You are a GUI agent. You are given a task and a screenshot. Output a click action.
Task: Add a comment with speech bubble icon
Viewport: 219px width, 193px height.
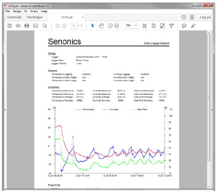(184, 26)
